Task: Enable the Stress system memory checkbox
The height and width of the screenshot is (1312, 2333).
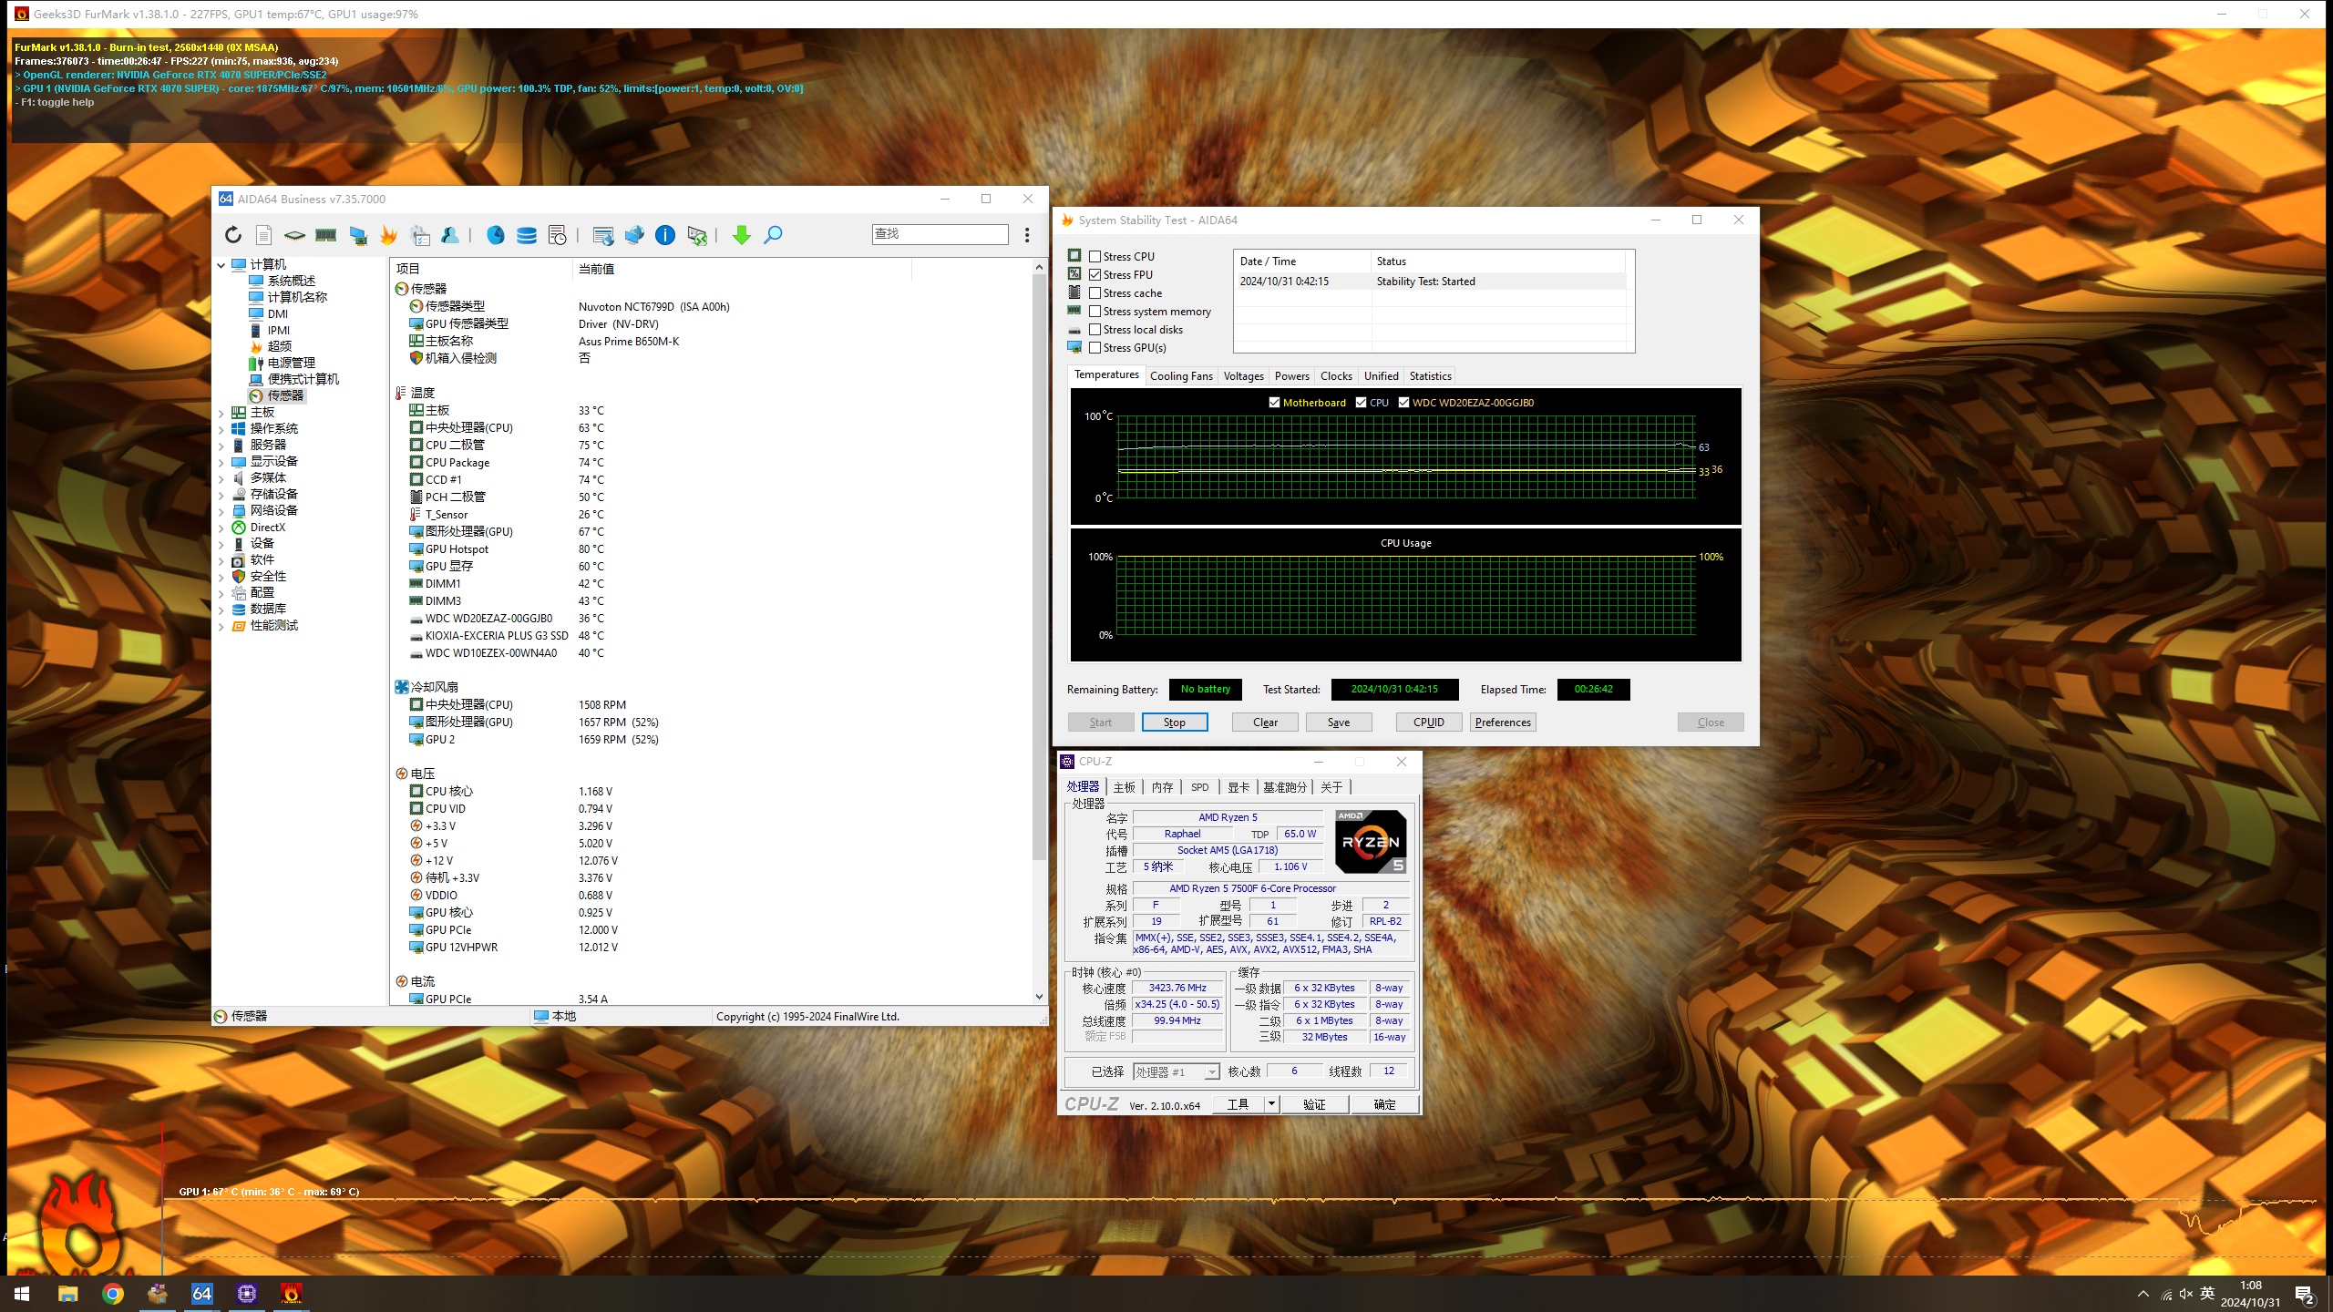Action: (x=1095, y=312)
